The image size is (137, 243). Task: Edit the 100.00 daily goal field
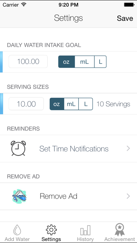pyautogui.click(x=28, y=61)
